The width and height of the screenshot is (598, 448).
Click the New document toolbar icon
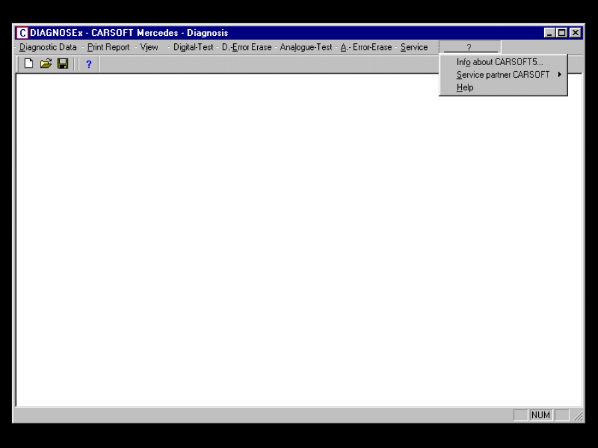(29, 64)
